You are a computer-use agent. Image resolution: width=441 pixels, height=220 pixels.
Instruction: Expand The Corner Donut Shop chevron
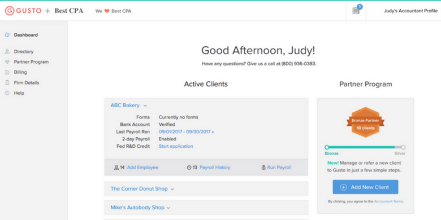[x=172, y=189]
